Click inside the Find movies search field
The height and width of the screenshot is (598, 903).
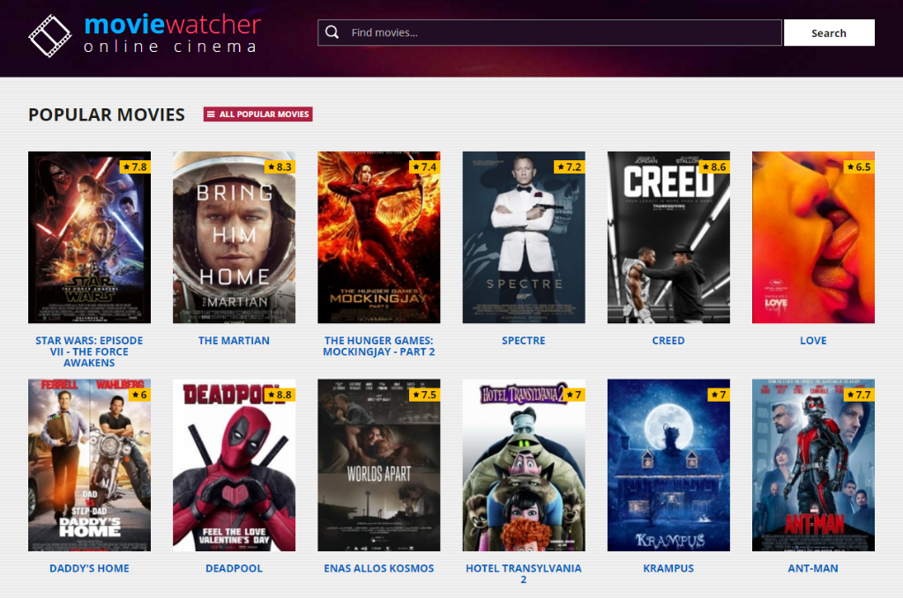coord(549,33)
